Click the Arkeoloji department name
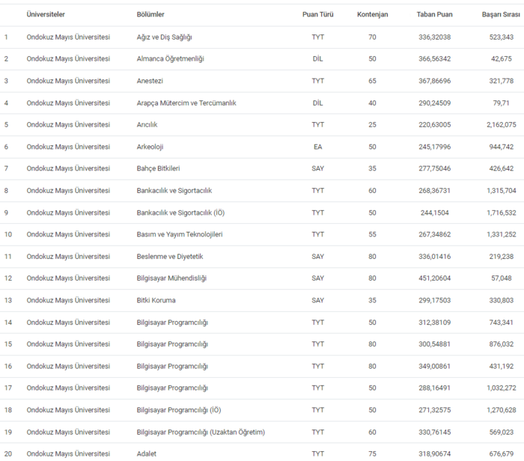This screenshot has width=524, height=461. point(150,147)
